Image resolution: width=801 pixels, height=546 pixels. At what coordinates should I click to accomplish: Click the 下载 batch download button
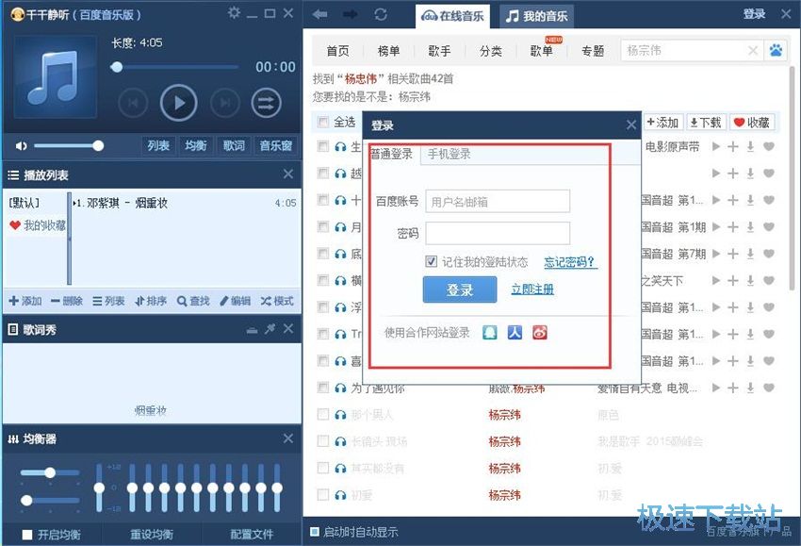click(x=706, y=123)
